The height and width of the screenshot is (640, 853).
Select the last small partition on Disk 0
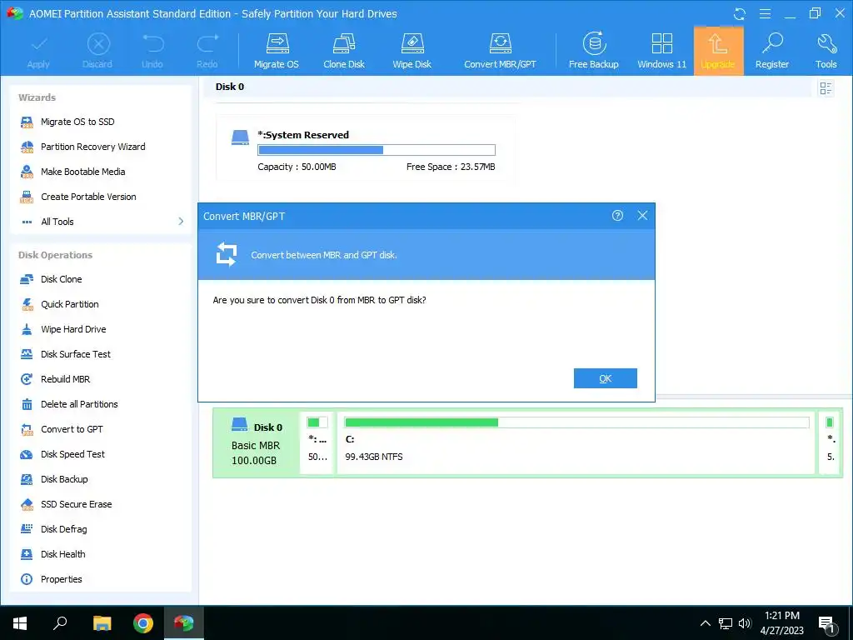(x=830, y=442)
